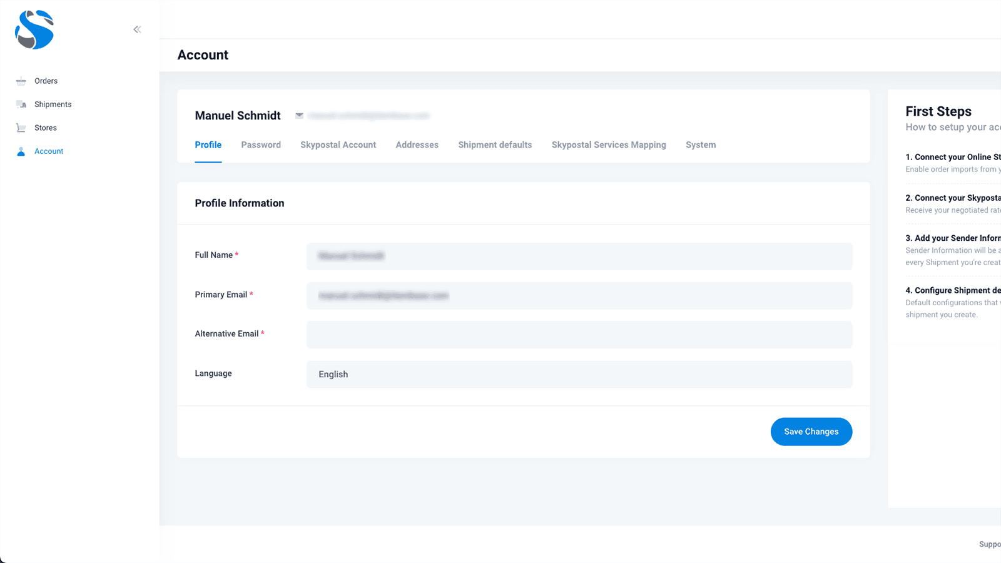Click the envelope icon beside Manuel Schmidt
This screenshot has width=1001, height=563.
click(298, 116)
